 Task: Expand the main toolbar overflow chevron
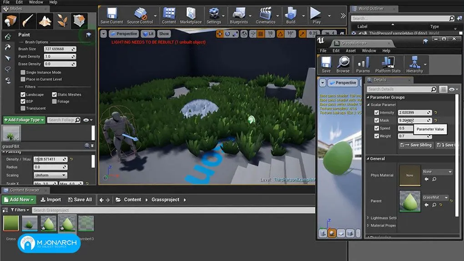[343, 15]
